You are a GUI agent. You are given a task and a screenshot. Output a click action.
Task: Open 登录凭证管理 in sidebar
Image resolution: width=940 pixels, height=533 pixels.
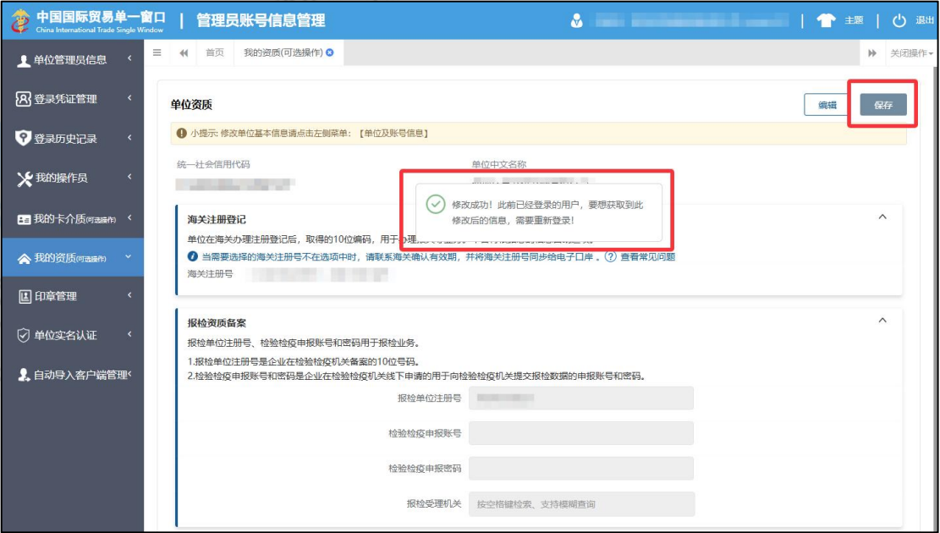(65, 100)
